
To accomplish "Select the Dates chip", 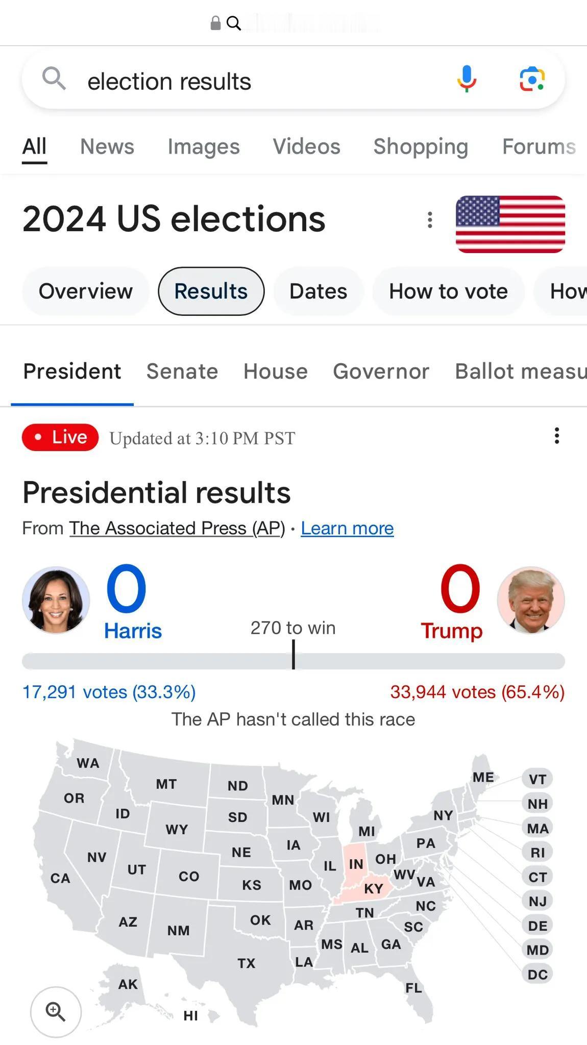I will pos(319,291).
